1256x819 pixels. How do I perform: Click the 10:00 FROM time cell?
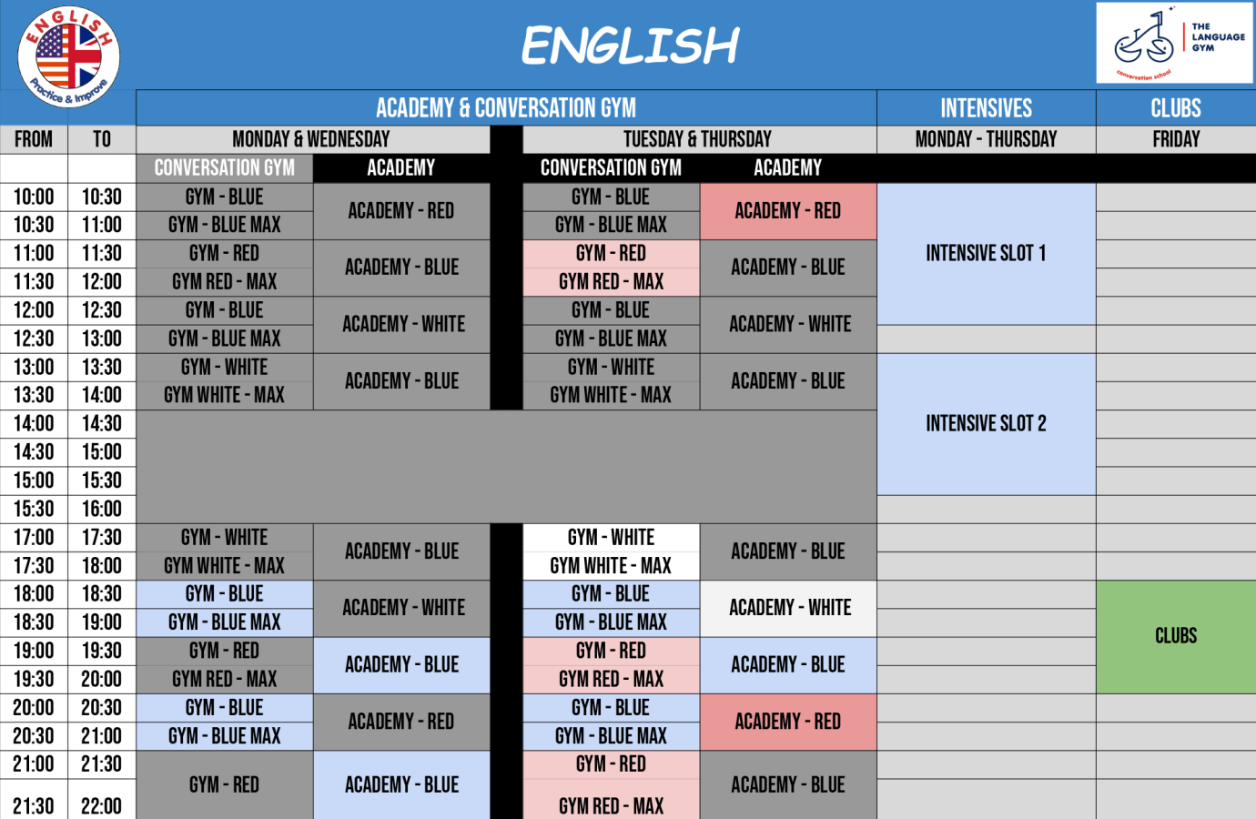point(34,197)
